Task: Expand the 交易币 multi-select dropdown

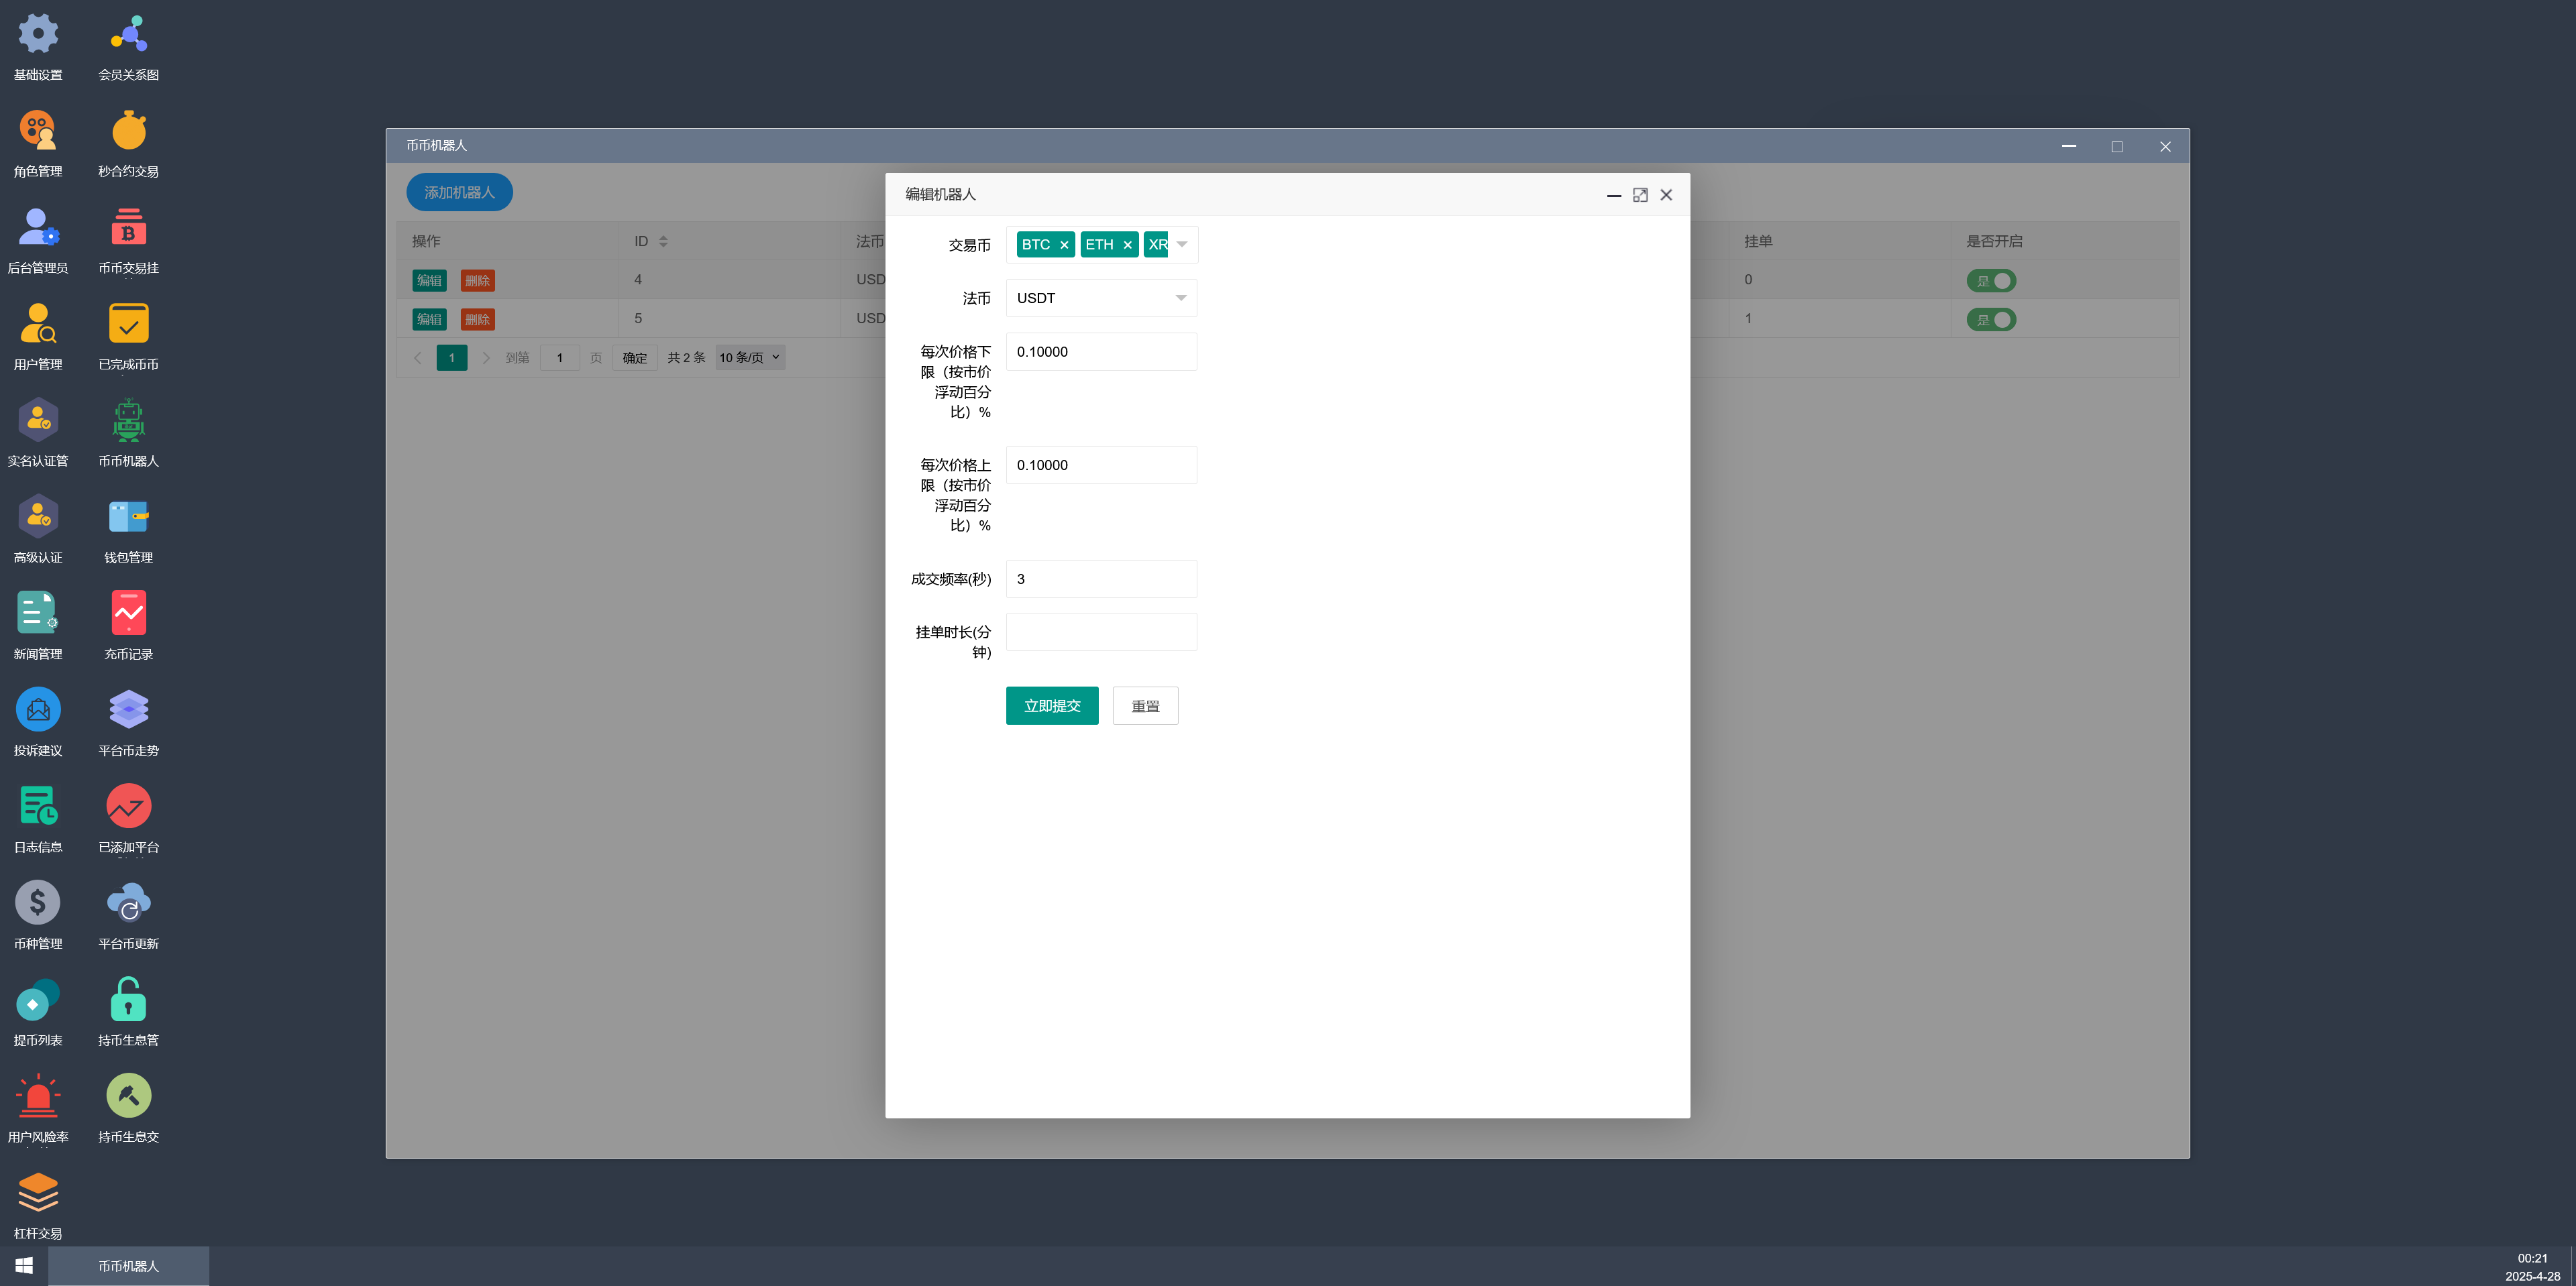Action: click(x=1182, y=245)
